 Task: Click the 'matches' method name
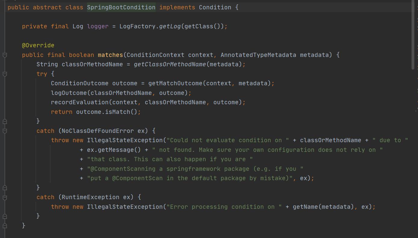point(110,55)
